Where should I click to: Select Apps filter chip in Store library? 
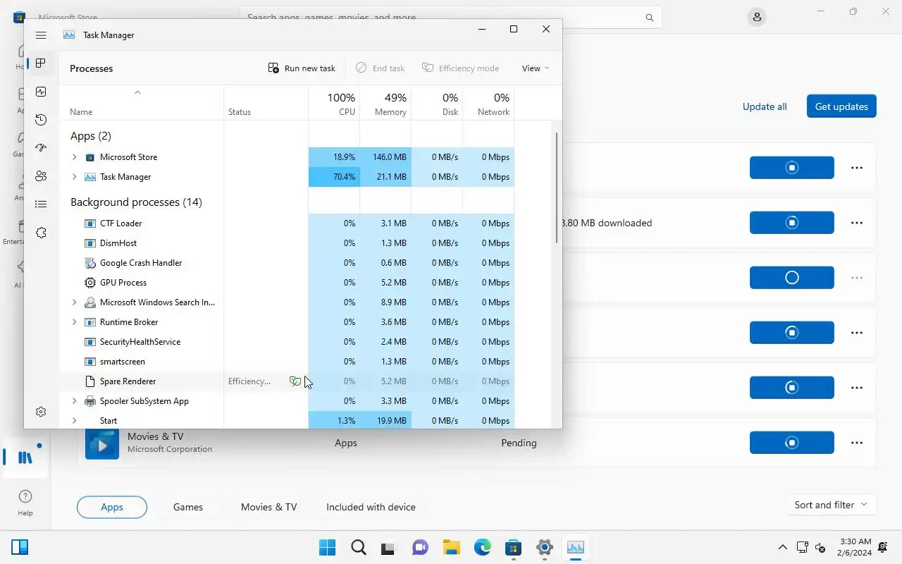(x=112, y=507)
